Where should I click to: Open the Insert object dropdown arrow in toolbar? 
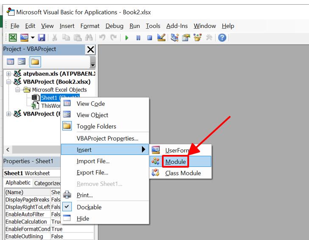(x=33, y=37)
